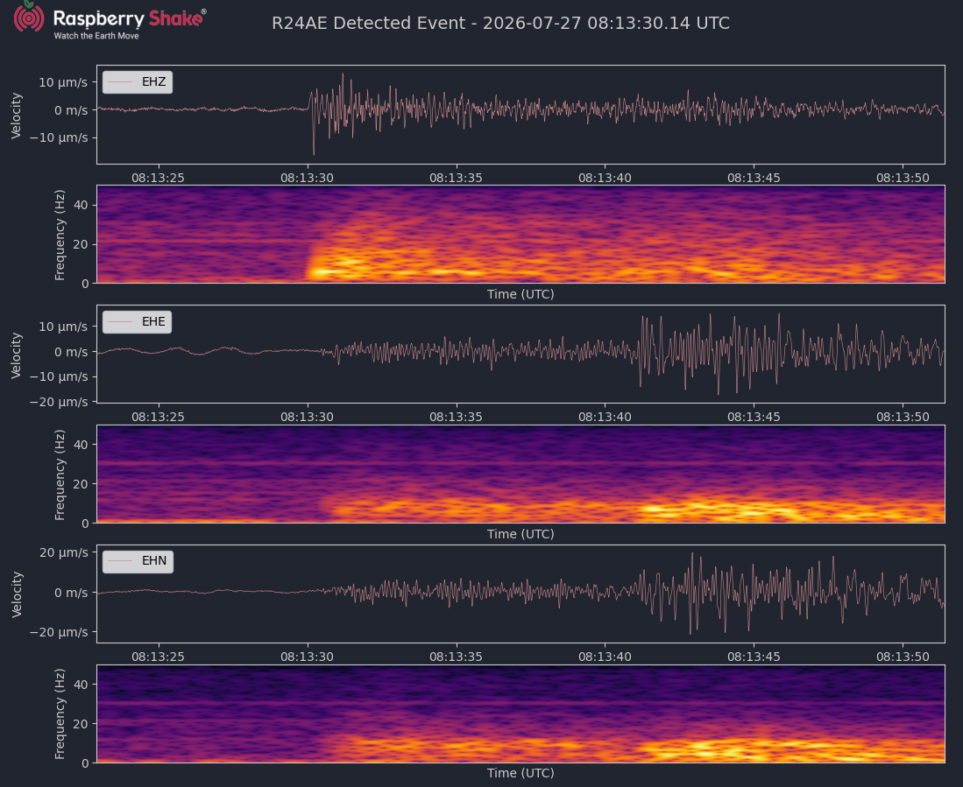Click Time (UTC) label under EHZ spectrogram

520,294
